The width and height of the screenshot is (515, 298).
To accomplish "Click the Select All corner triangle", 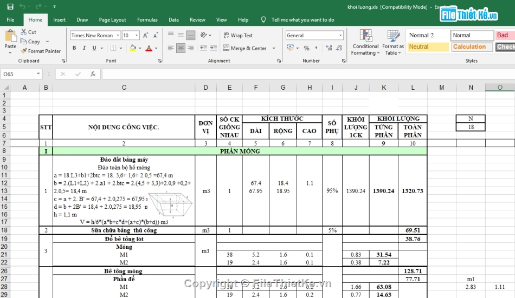I will coord(5,88).
